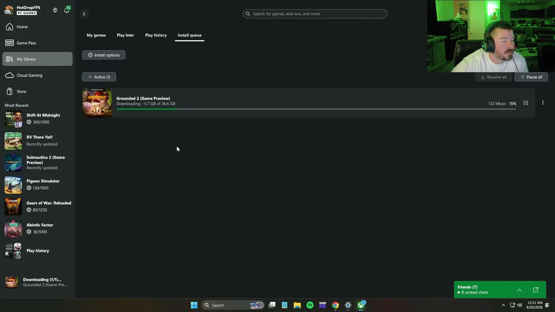Open File Explorer from the taskbar
This screenshot has width=555, height=312.
click(297, 305)
